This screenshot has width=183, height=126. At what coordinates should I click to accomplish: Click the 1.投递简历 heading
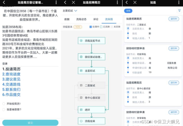click(11, 69)
